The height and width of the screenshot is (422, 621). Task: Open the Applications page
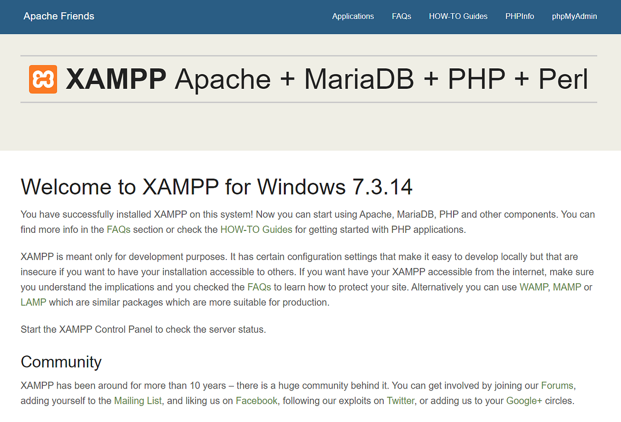click(353, 16)
